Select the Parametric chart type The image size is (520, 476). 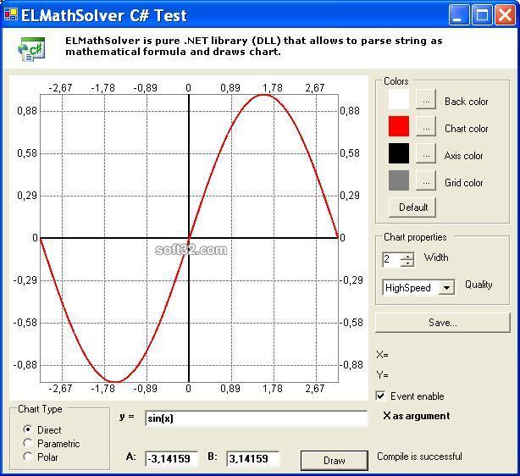pos(28,443)
